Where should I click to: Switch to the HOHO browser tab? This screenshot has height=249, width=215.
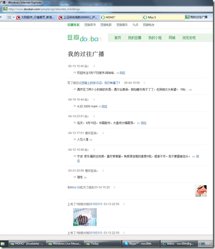(121, 17)
